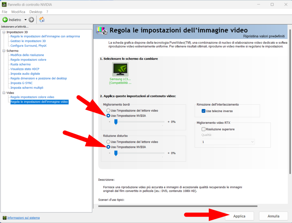Minimize the NVIDIA control panel window
Viewport: 292px width, 223px height.
pyautogui.click(x=258, y=5)
